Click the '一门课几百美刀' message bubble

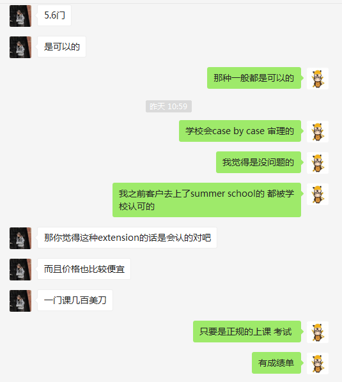(x=75, y=300)
